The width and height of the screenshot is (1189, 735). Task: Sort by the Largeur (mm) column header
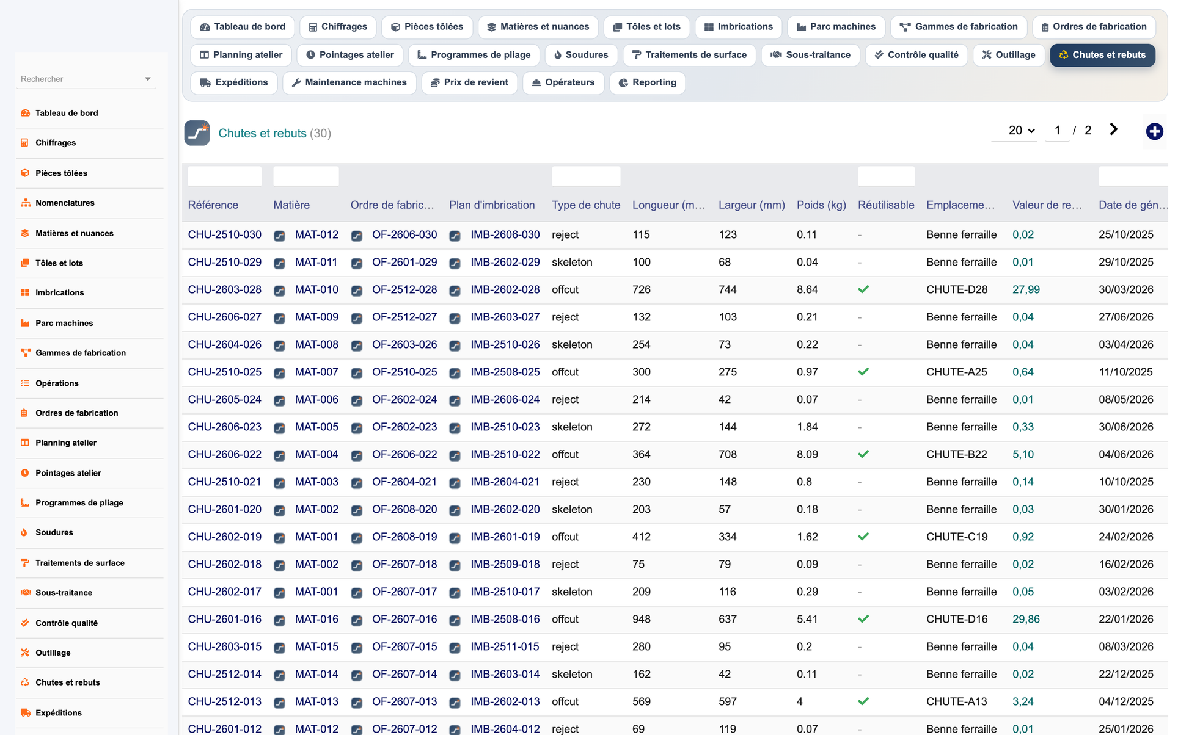point(752,205)
